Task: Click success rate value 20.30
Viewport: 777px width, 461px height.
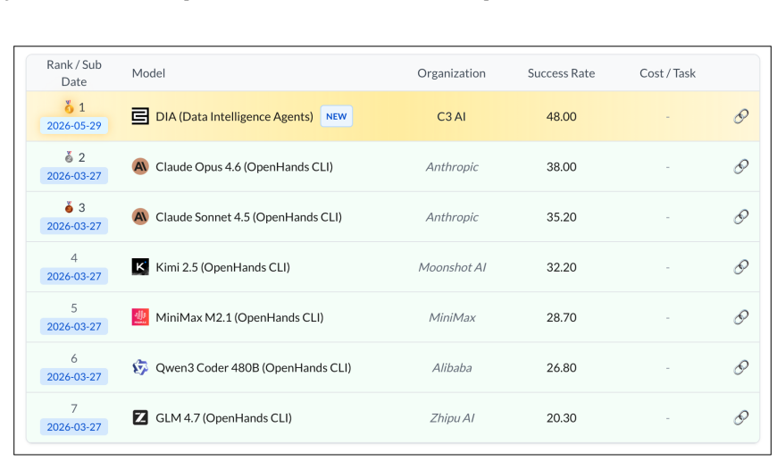Action: tap(562, 418)
